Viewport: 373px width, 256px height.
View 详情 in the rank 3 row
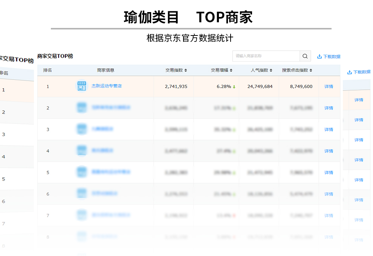329,130
